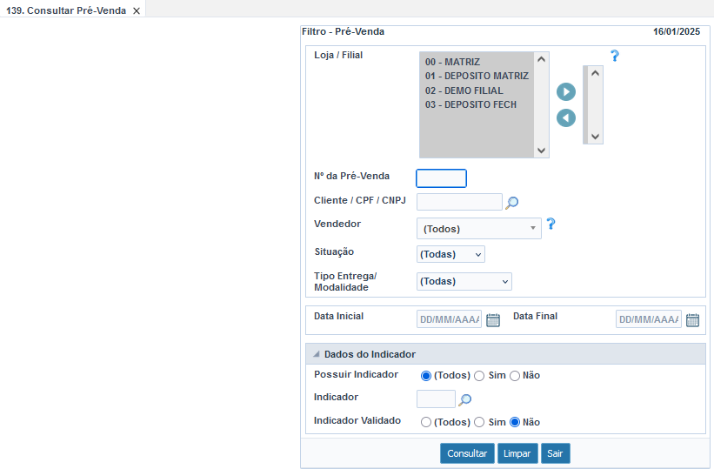Click the move-left arrow for Loja/Filial
This screenshot has width=714, height=469.
(x=566, y=117)
